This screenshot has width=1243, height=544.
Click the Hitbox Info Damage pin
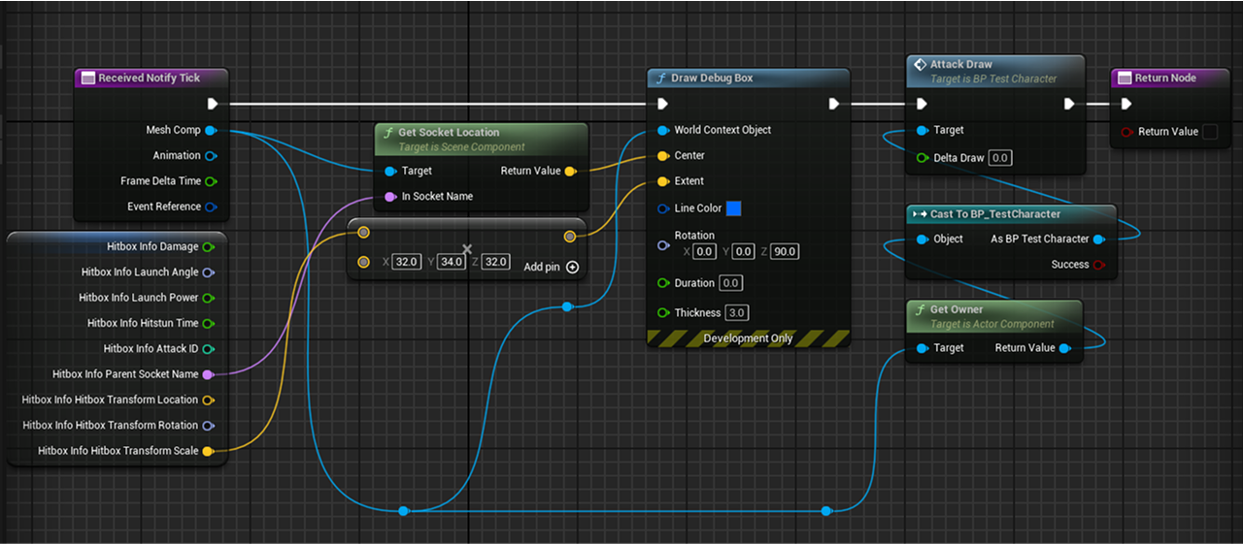tap(209, 247)
